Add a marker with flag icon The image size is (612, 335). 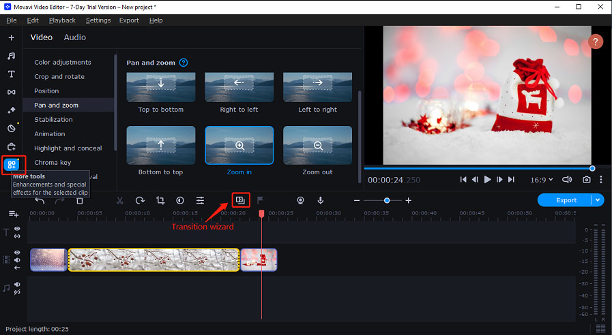pos(260,201)
